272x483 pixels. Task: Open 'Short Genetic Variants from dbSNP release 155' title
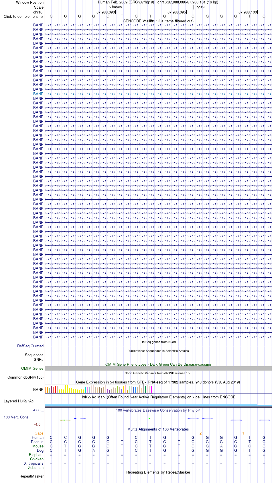(158, 373)
